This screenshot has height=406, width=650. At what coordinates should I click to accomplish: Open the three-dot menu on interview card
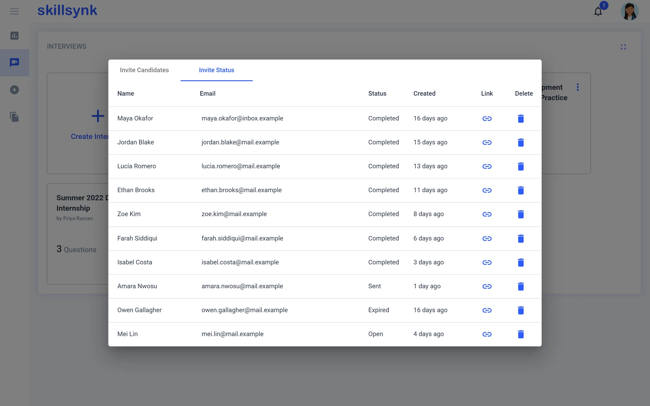pyautogui.click(x=578, y=87)
